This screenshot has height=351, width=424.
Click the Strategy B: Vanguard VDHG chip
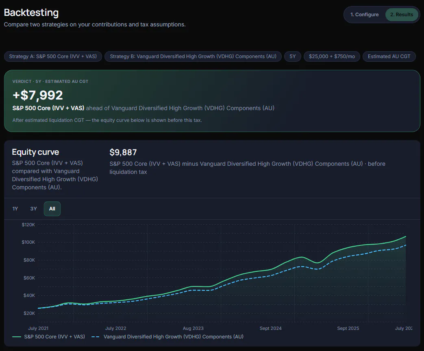(193, 56)
